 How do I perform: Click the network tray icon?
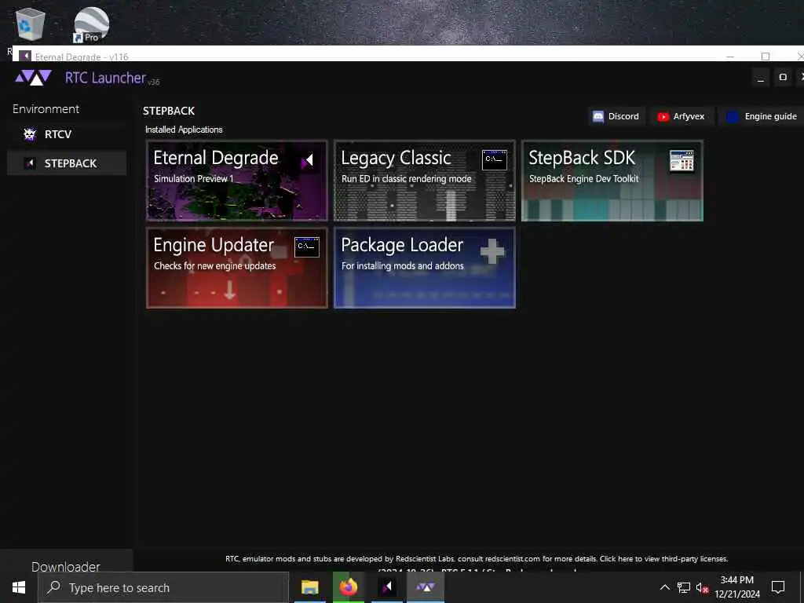[684, 587]
